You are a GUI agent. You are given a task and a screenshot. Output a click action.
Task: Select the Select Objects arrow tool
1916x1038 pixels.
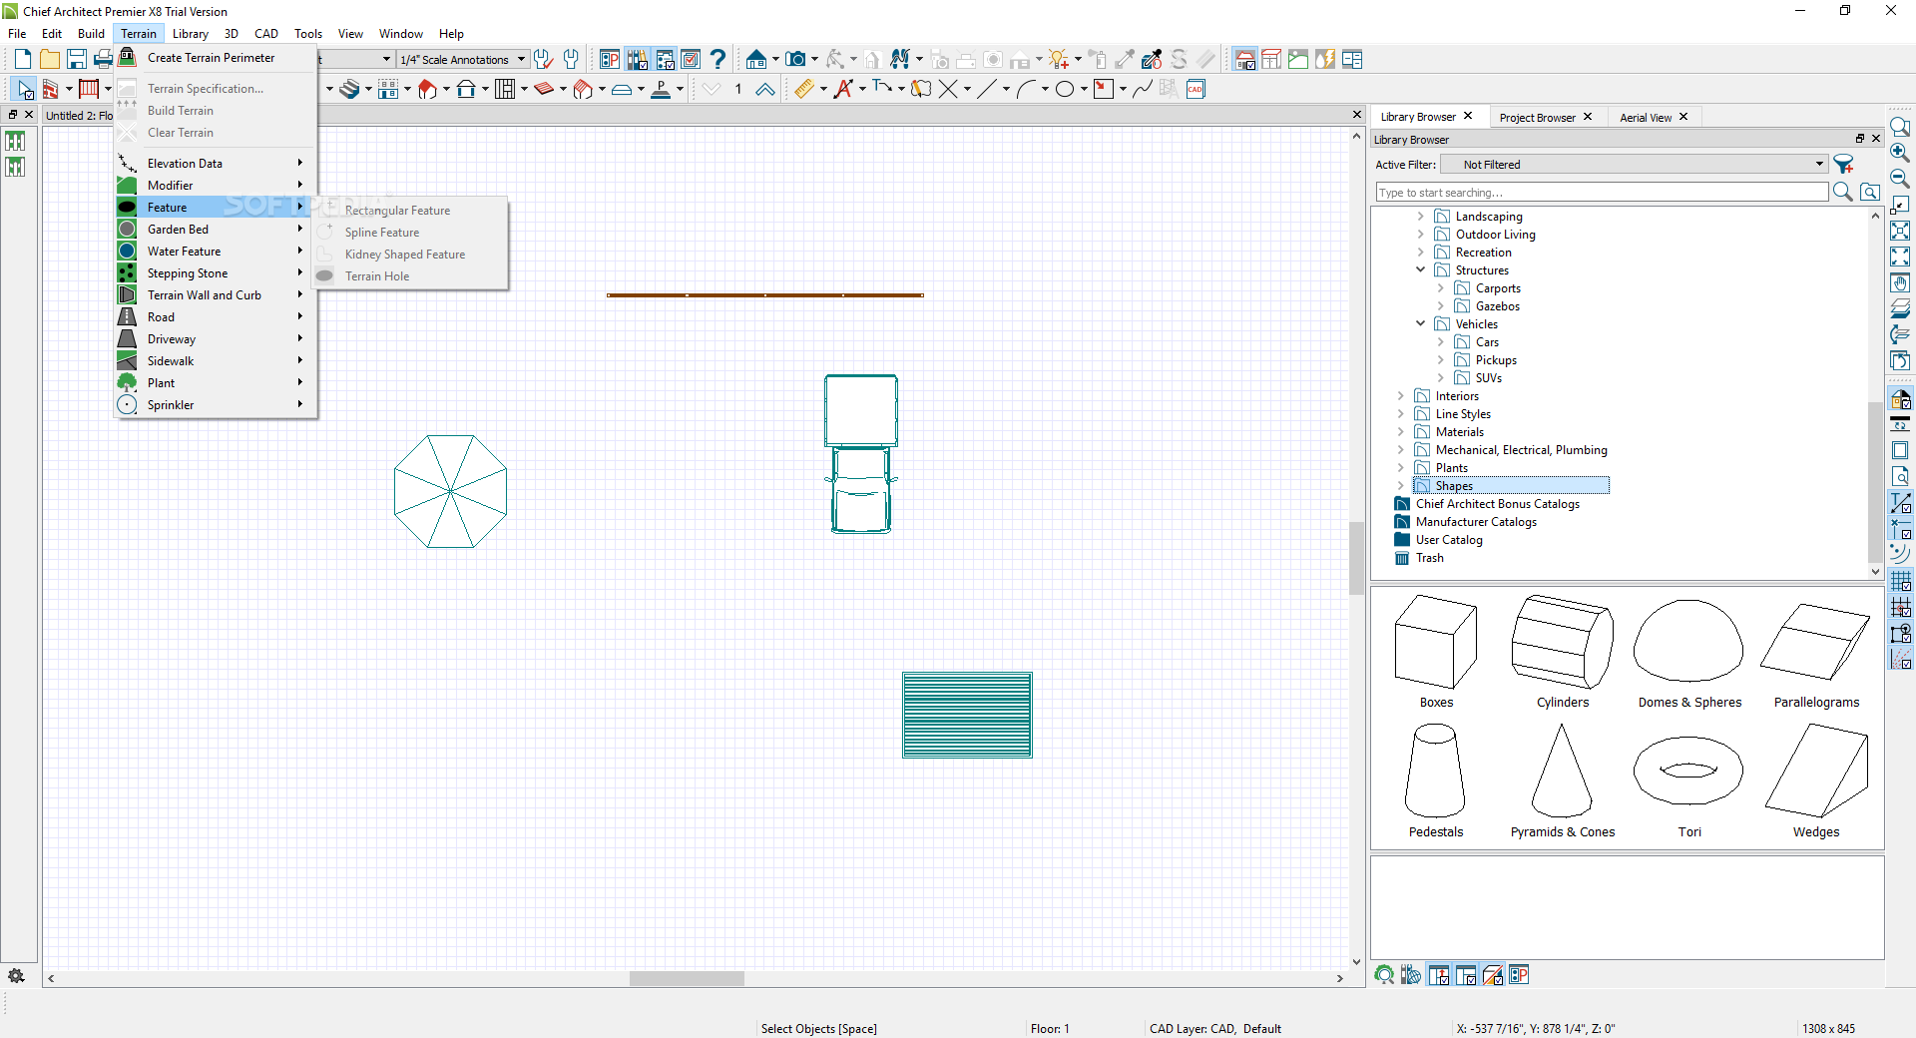[x=25, y=90]
